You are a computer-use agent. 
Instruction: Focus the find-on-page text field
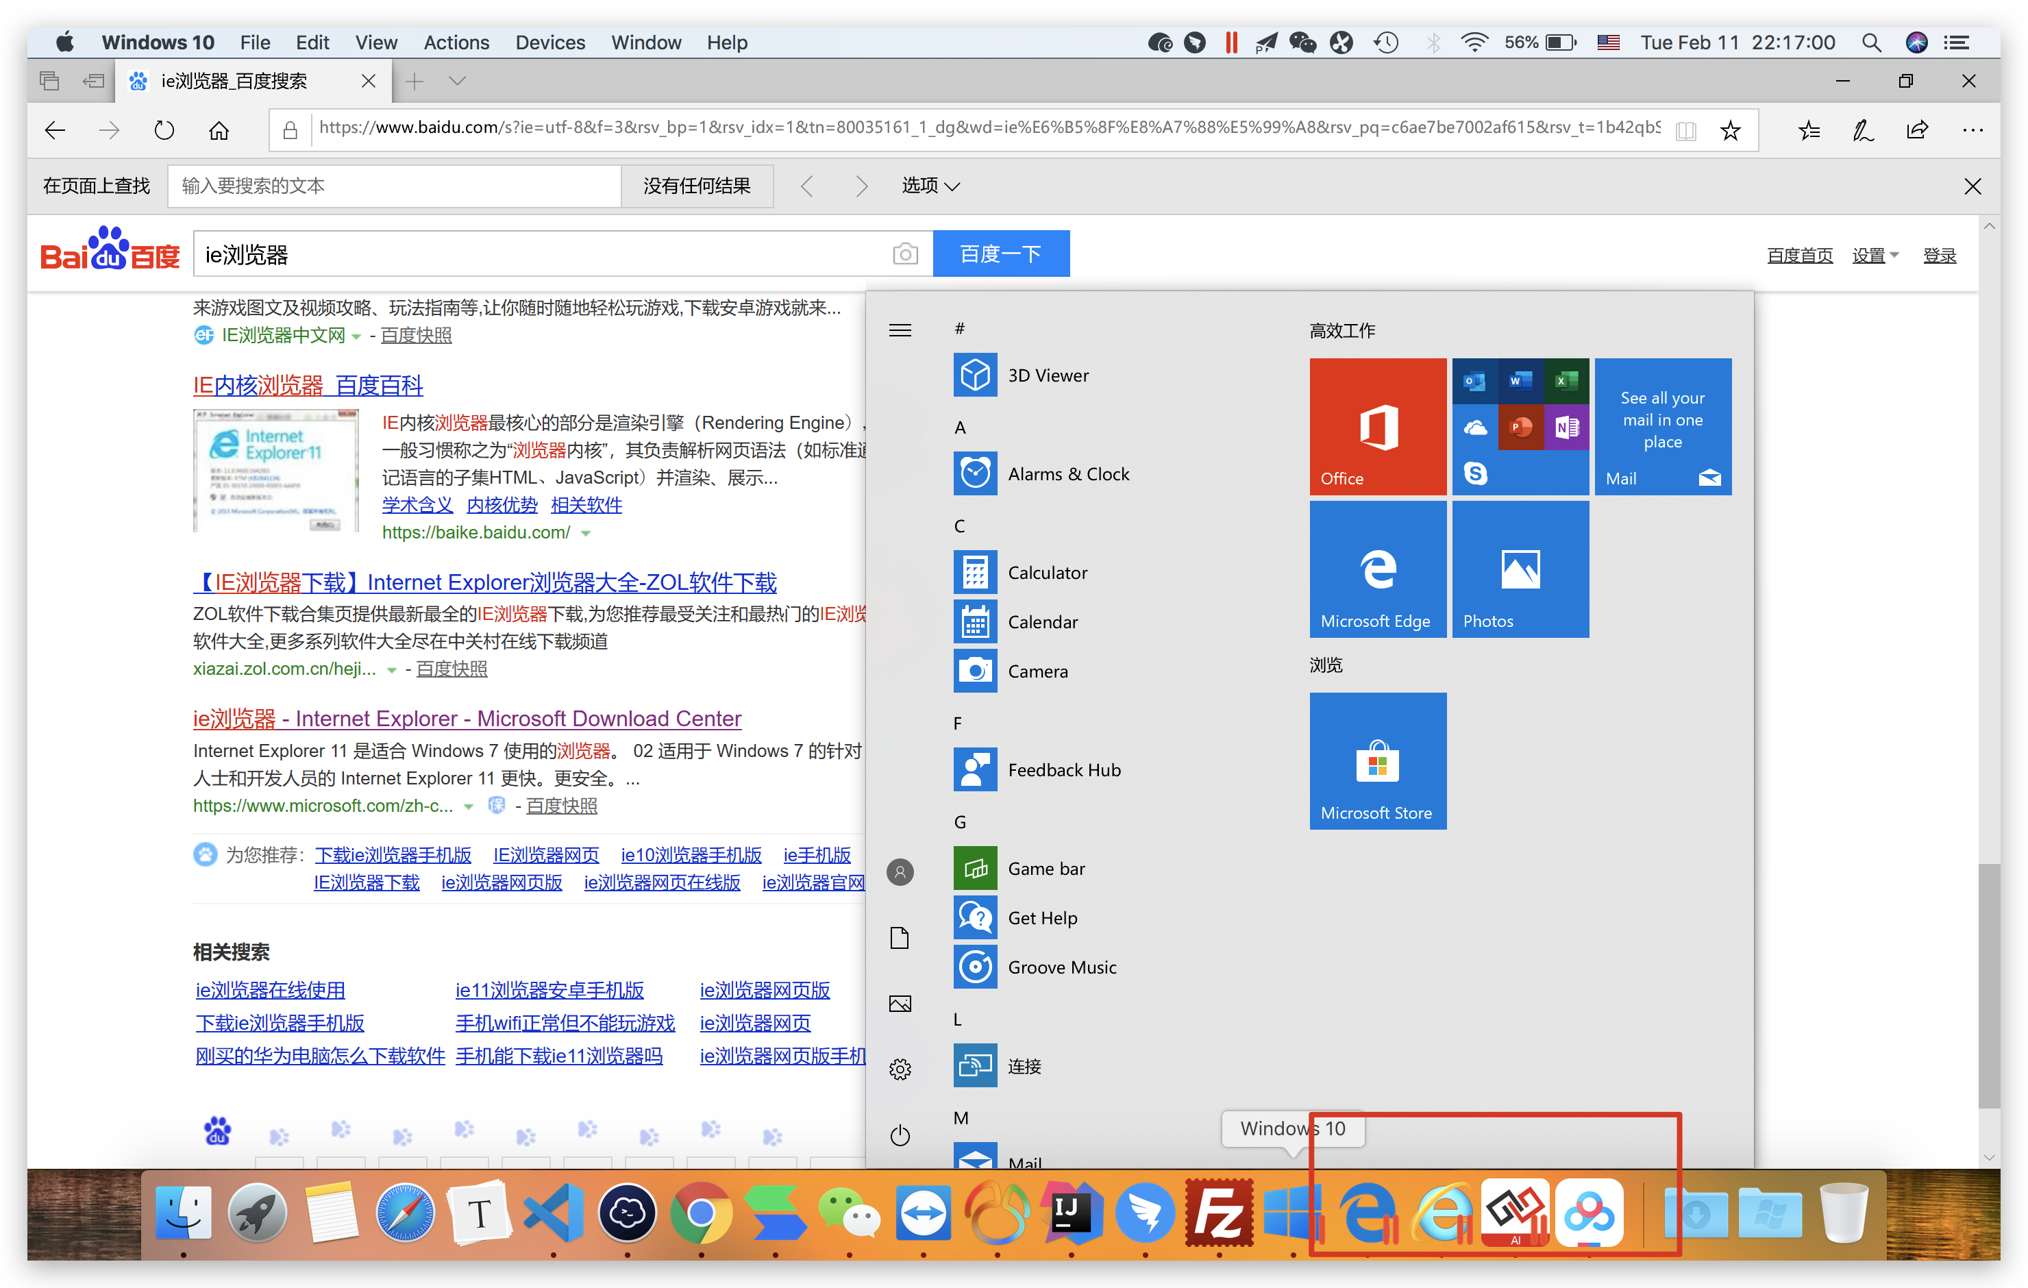tap(393, 186)
